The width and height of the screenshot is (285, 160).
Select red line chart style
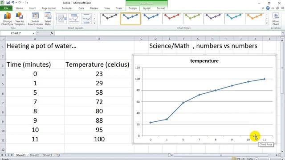pyautogui.click(x=172, y=18)
